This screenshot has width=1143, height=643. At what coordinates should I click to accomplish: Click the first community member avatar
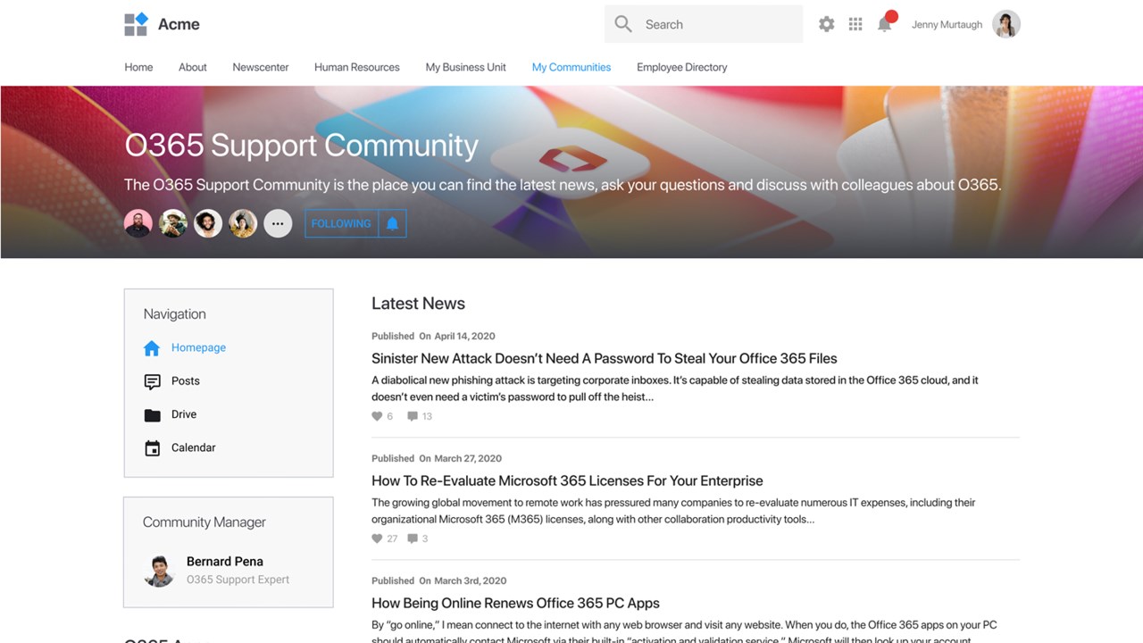[138, 223]
